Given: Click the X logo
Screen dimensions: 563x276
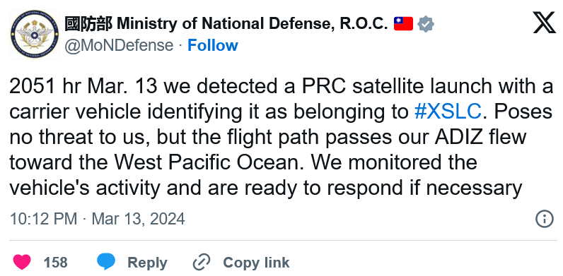Looking at the screenshot, I should click(x=545, y=23).
